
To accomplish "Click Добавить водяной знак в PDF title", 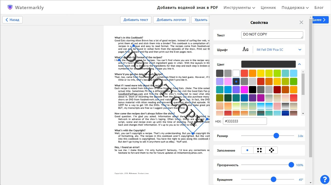I will [188, 7].
